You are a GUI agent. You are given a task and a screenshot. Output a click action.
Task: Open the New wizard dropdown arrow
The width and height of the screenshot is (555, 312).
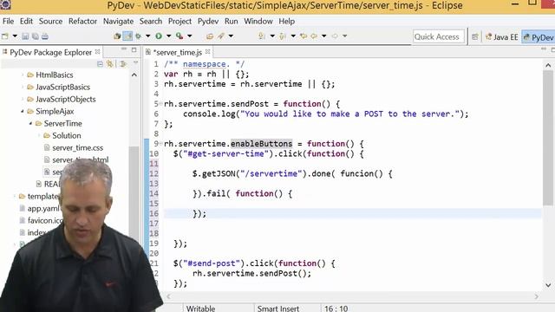tap(15, 36)
